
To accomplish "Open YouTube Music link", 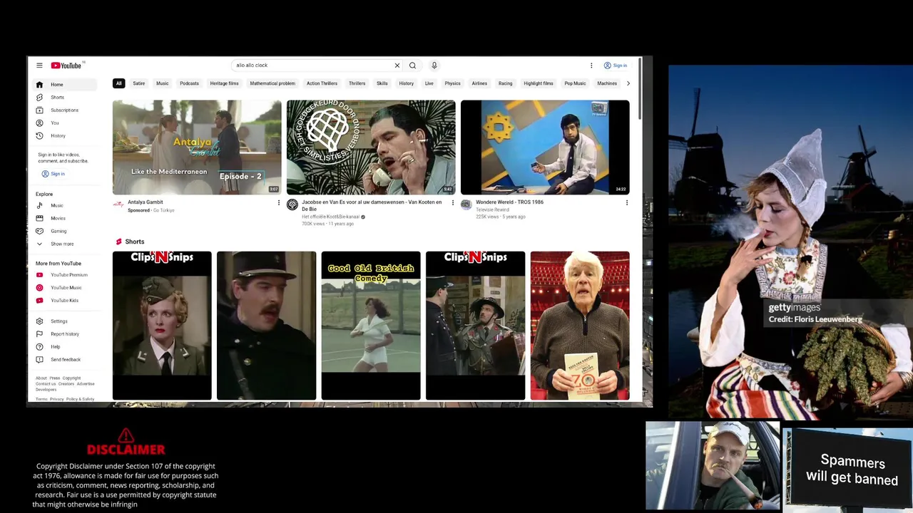I will pos(66,288).
